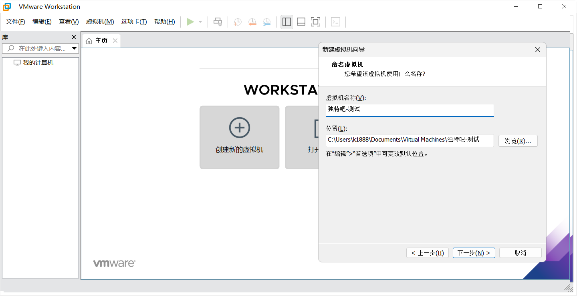Click the partly hidden 打开 tile
Viewport: 577px width, 296px height.
(x=302, y=137)
